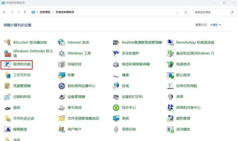Expand chevron after 控制面板 breadcrumb

click(53, 12)
